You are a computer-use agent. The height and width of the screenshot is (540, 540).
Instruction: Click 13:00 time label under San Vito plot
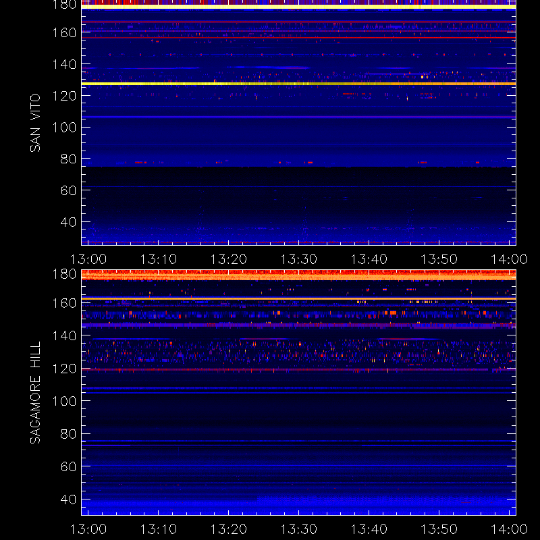(x=88, y=259)
